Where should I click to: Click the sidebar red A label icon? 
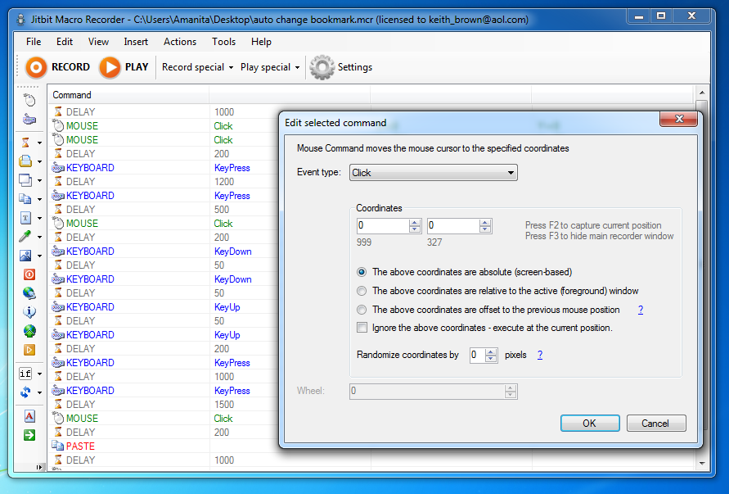pyautogui.click(x=29, y=416)
